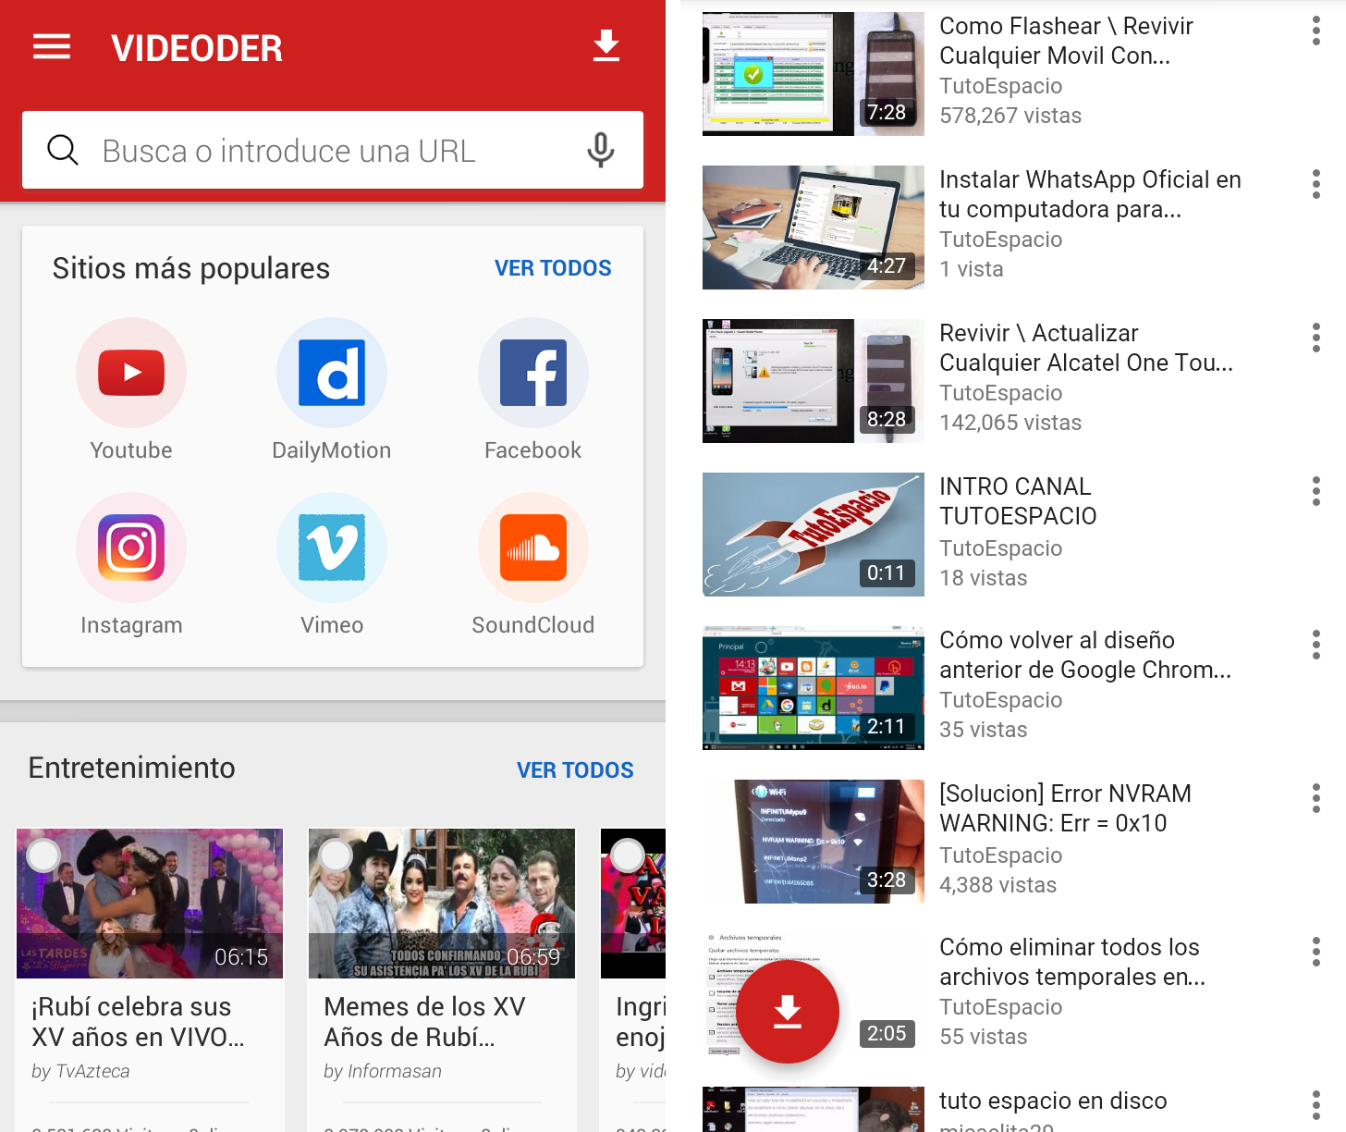The image size is (1346, 1132).
Task: Click the 'Youtube' label under the icon
Action: (x=131, y=450)
